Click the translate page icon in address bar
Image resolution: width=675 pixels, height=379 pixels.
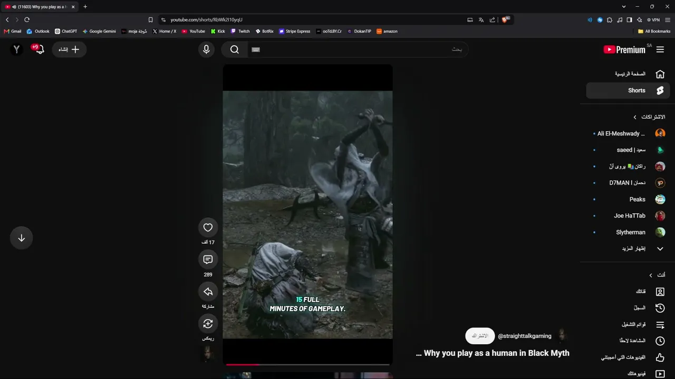click(x=481, y=20)
